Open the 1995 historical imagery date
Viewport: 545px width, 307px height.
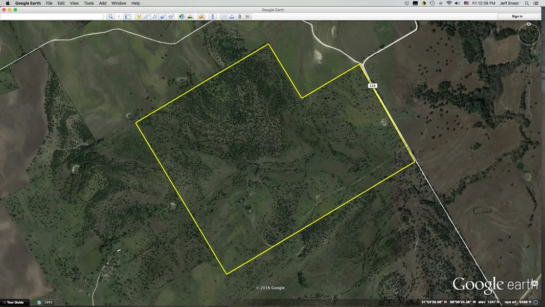(x=49, y=302)
